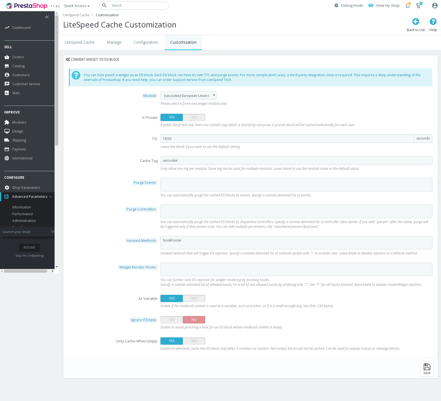Open the Quick Access dropdown
Screen dimensions: 441x401
click(77, 6)
